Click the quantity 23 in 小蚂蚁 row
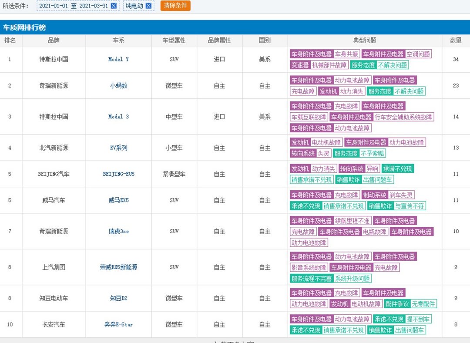The height and width of the screenshot is (343, 470). (x=456, y=86)
